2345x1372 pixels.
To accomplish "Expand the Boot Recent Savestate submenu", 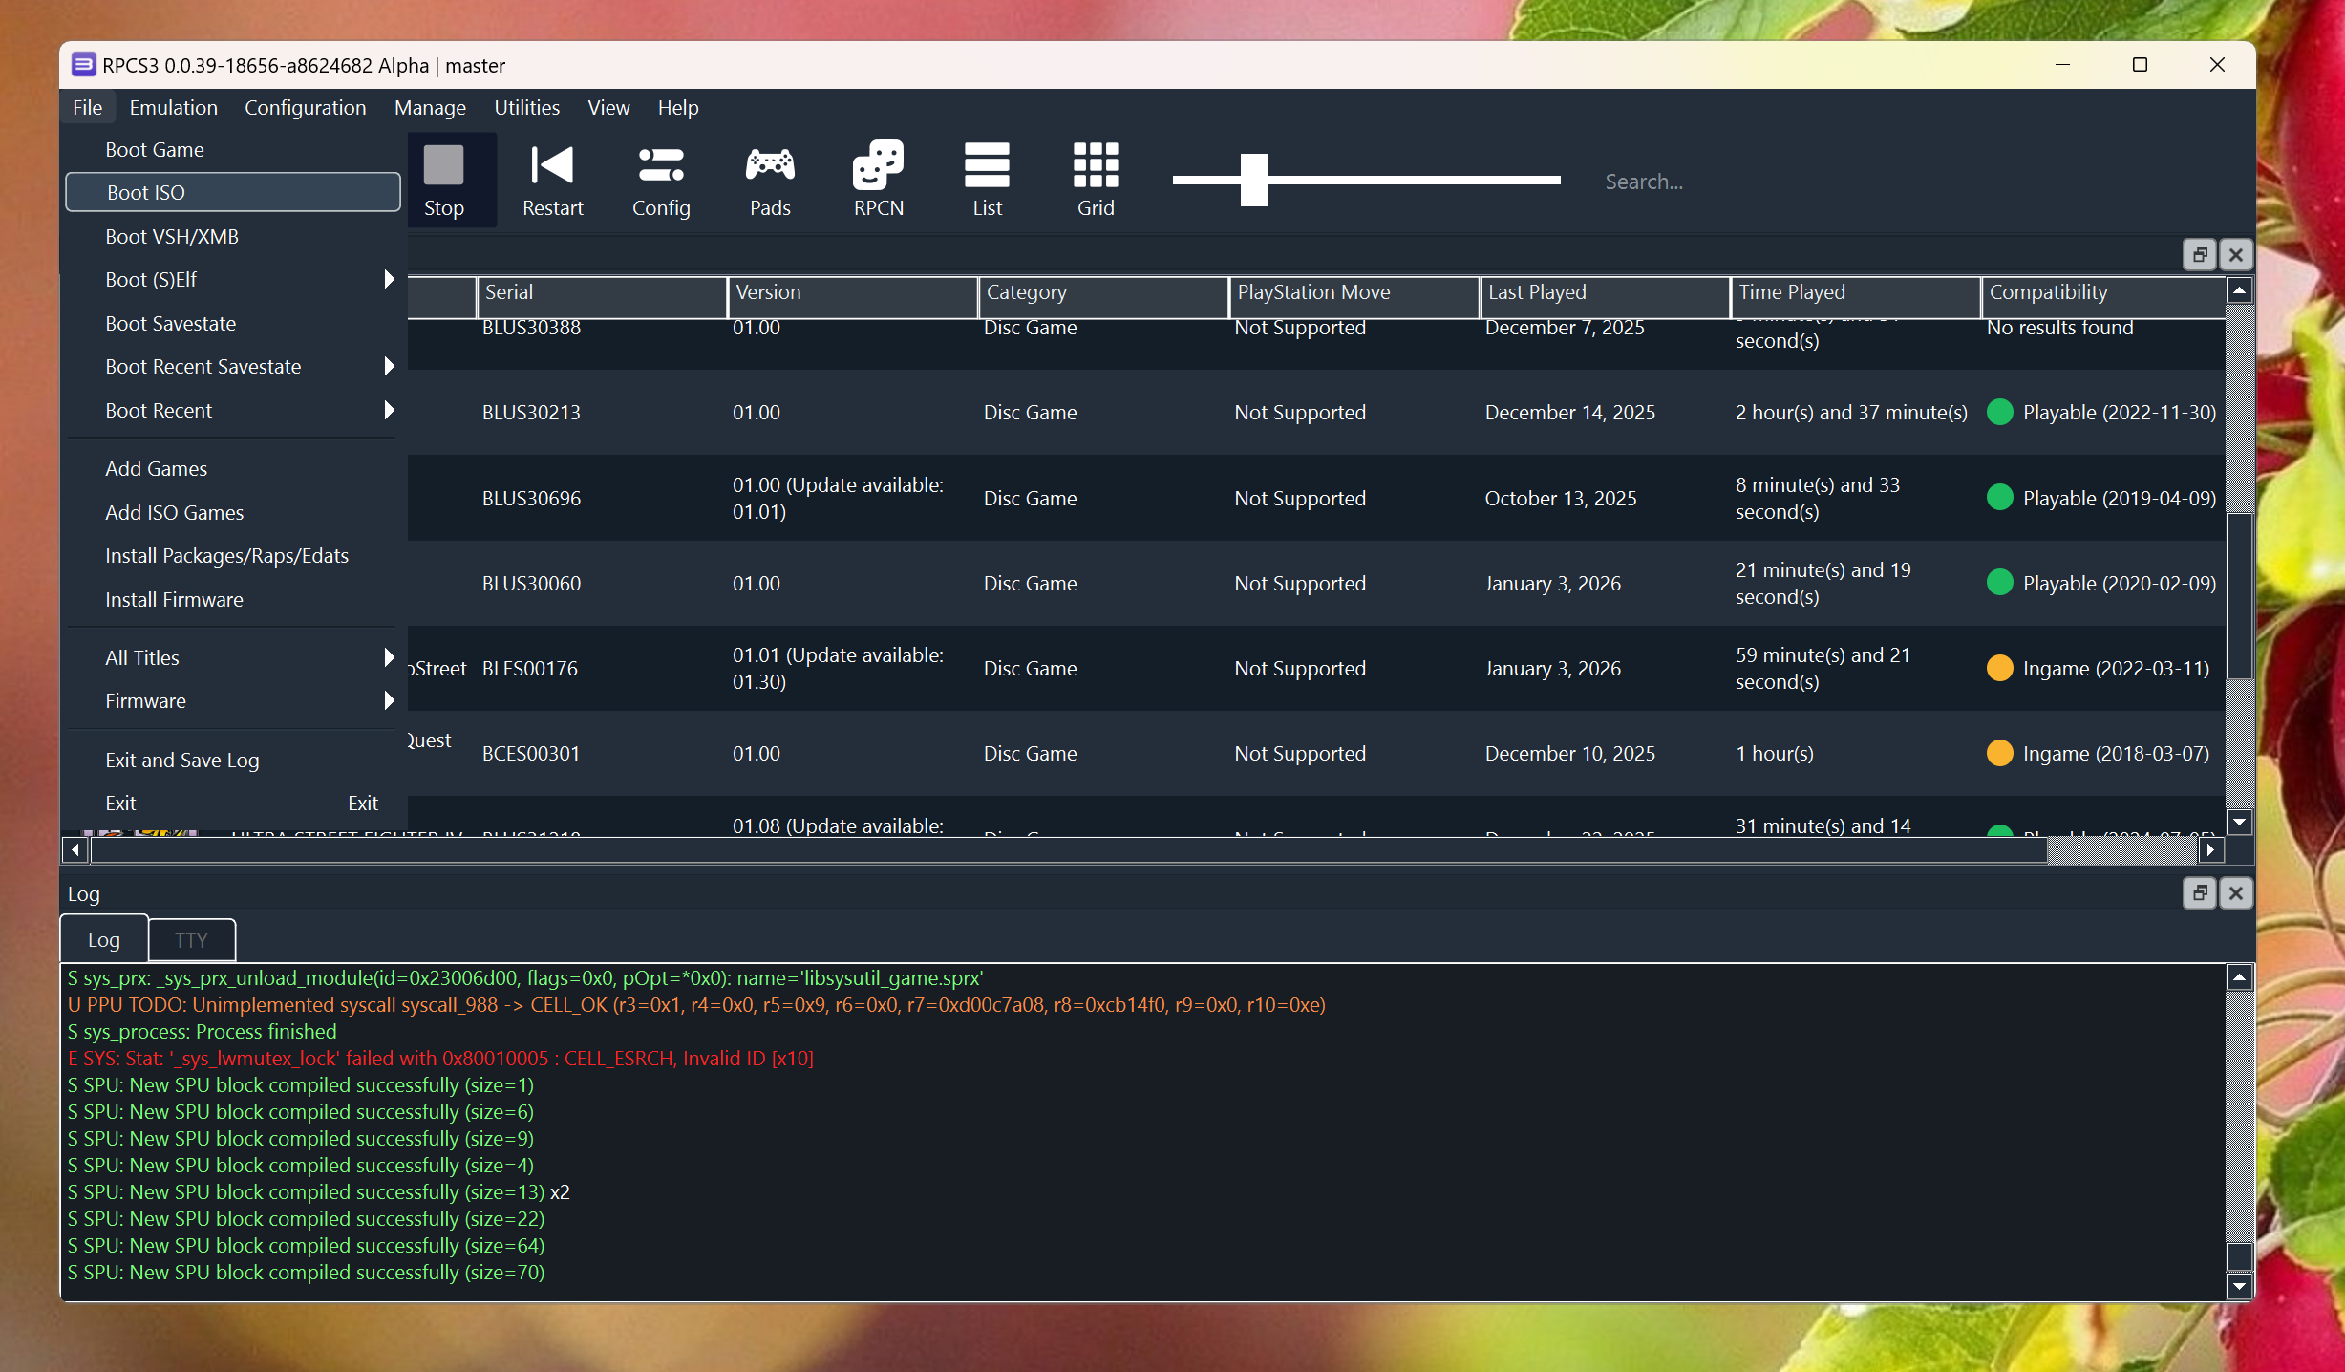I will pyautogui.click(x=388, y=366).
